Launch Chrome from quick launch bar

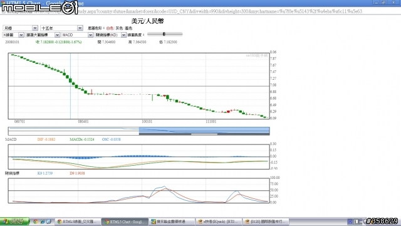36,222
